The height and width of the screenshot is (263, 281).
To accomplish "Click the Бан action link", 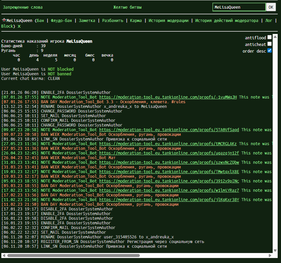I will coord(40,21).
